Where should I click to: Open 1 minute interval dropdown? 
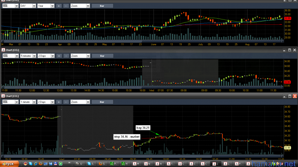click(x=34, y=102)
